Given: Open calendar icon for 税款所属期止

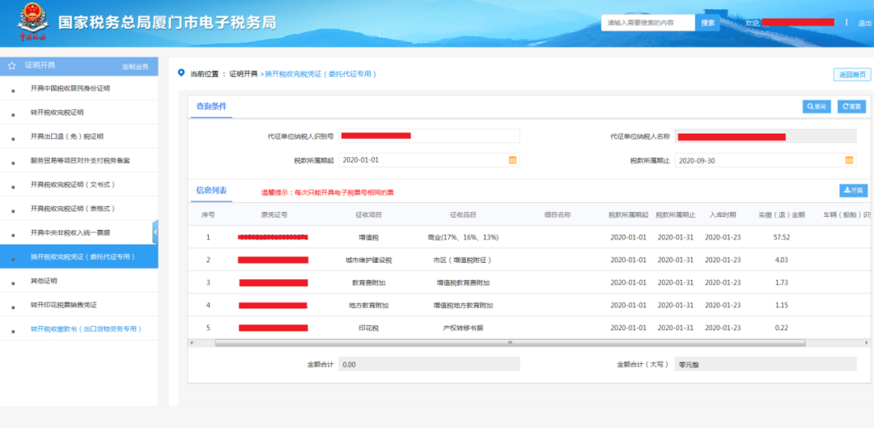Looking at the screenshot, I should coord(850,160).
